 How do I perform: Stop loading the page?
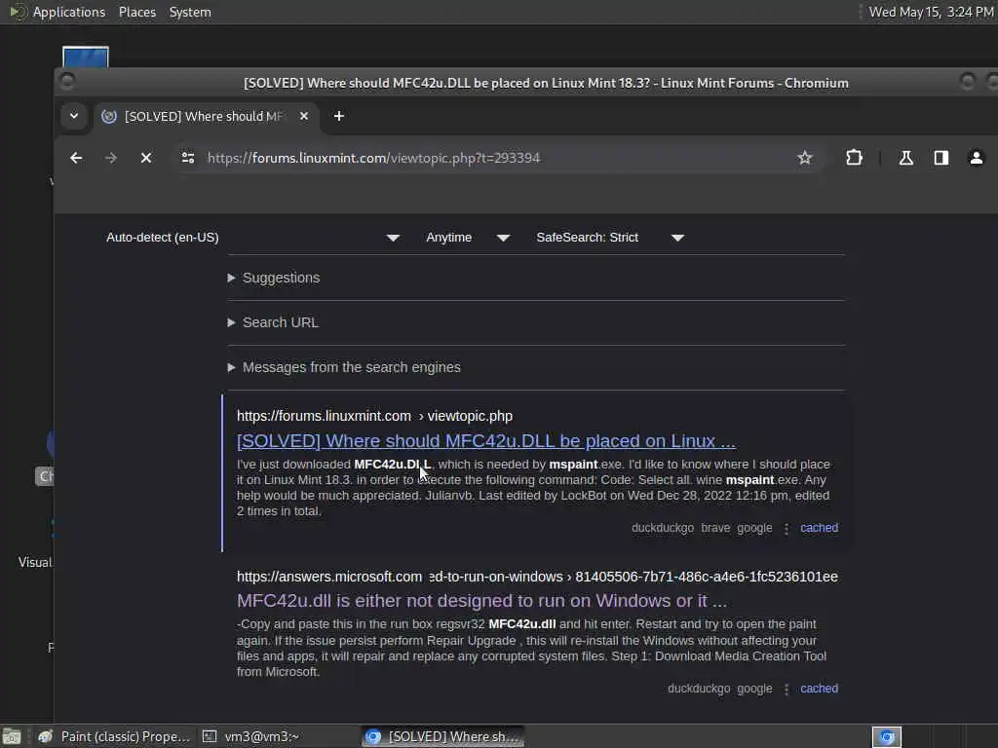[146, 158]
